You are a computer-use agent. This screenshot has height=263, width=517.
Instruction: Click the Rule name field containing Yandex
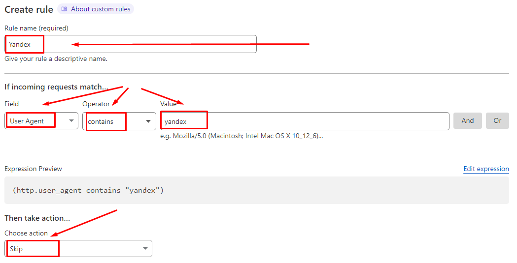click(x=130, y=44)
